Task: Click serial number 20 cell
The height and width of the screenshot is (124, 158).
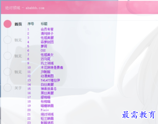Action: (x=29, y=110)
